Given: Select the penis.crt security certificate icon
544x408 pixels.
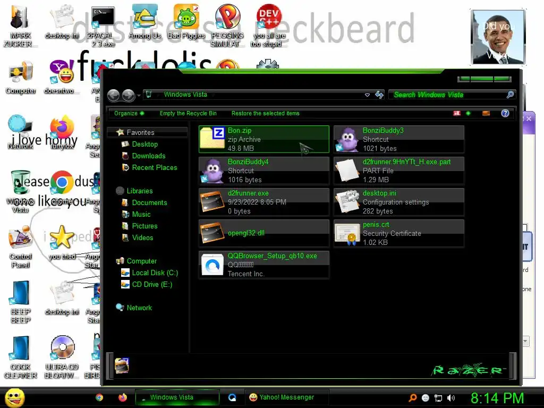Looking at the screenshot, I should point(348,233).
